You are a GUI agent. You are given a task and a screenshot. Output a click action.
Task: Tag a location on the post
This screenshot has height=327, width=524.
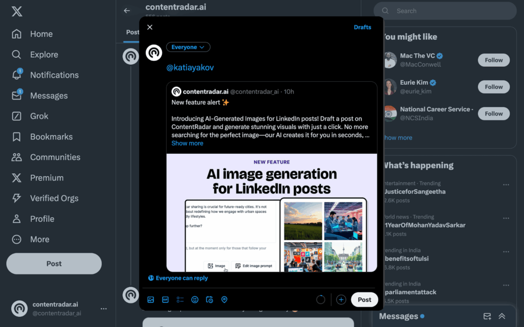(224, 300)
